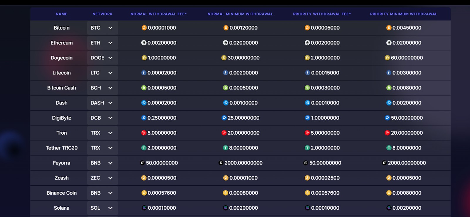This screenshot has height=217, width=470.
Task: Open the BTC network dropdown for Bitcoin
Action: (x=103, y=28)
